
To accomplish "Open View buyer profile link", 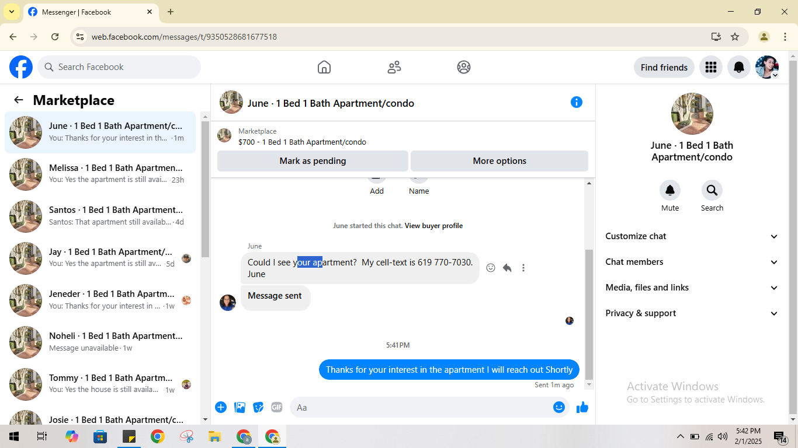I will [x=433, y=226].
